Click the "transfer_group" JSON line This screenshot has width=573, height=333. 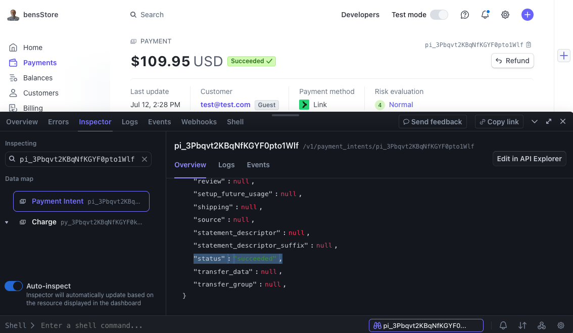click(x=240, y=284)
